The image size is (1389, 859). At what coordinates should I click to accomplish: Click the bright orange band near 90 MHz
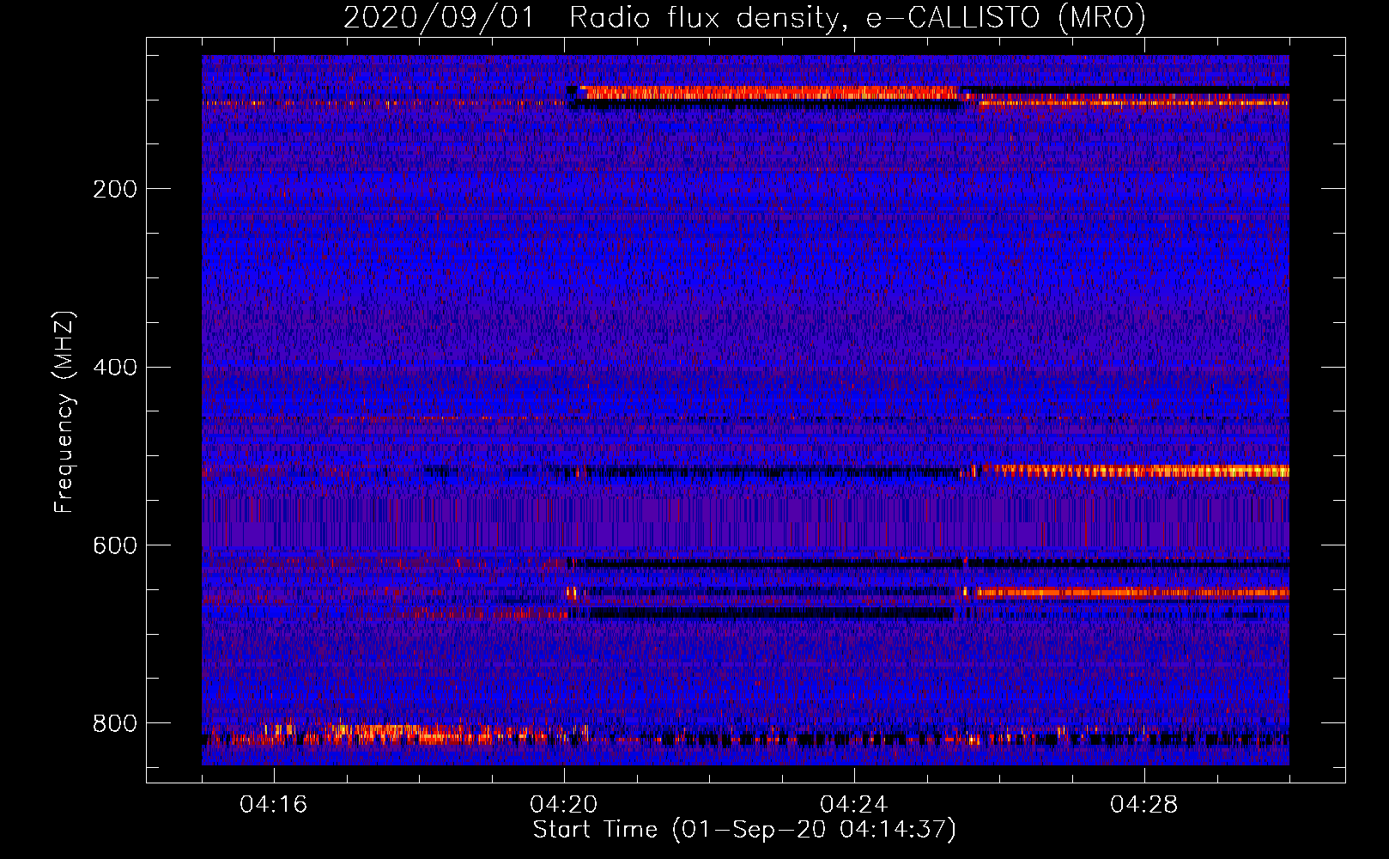(x=768, y=92)
